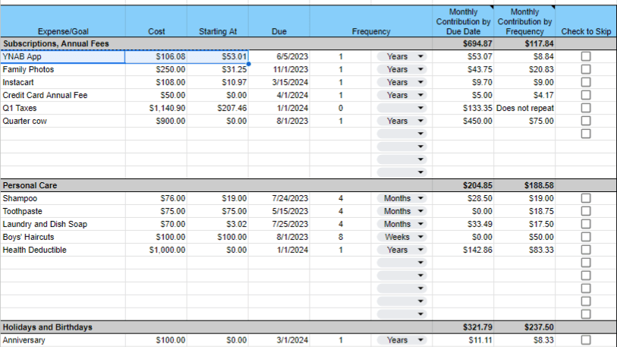Check skip box for Anniversary row
617x347 pixels.
click(x=586, y=340)
